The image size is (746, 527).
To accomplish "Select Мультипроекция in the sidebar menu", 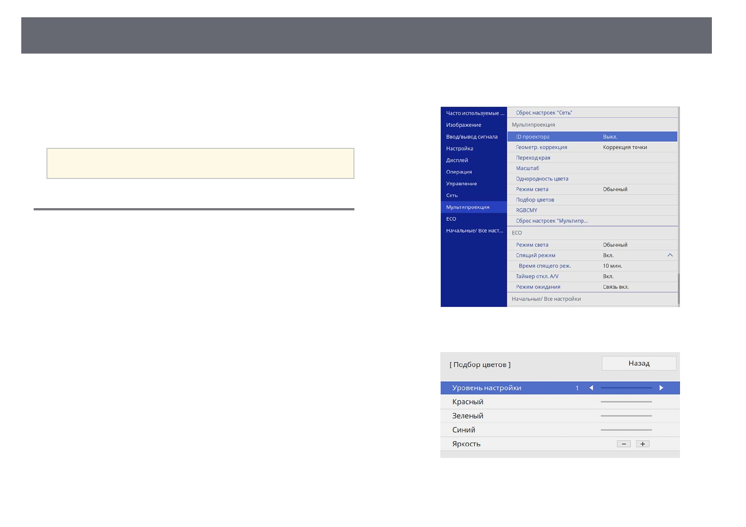I will 468,207.
